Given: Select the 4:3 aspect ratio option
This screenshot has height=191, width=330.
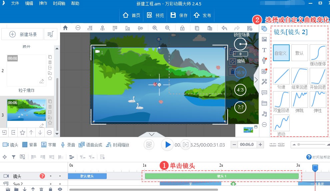Looking at the screenshot, I should pos(240,90).
